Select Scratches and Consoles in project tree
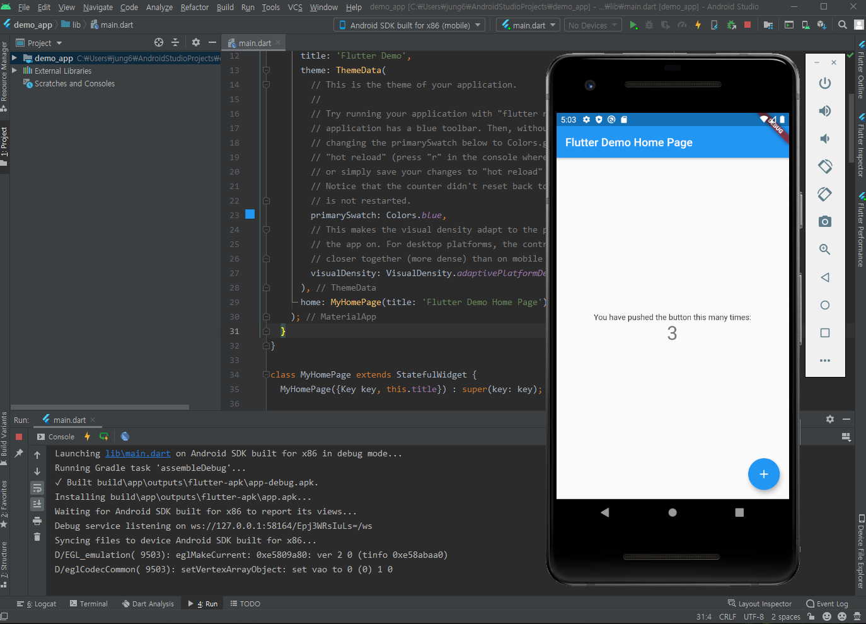This screenshot has width=866, height=624. tap(74, 83)
